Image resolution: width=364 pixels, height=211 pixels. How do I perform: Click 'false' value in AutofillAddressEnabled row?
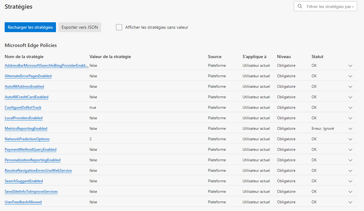[93, 87]
